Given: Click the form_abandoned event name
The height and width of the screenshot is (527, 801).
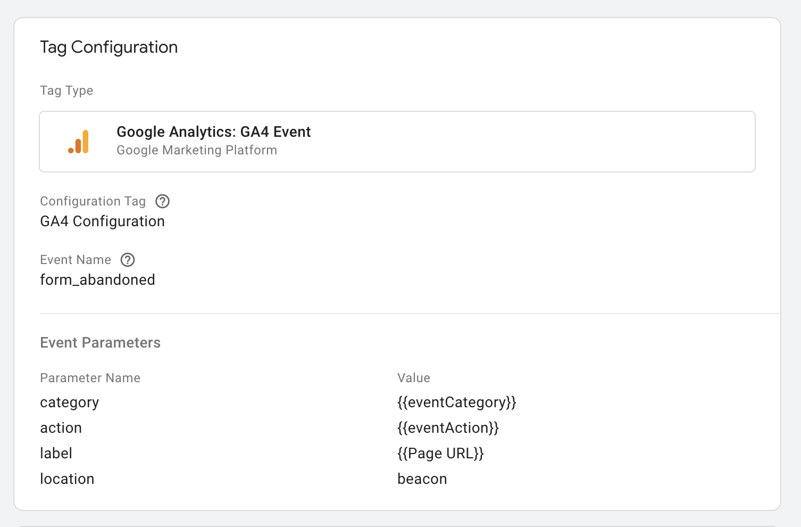Looking at the screenshot, I should click(x=97, y=280).
